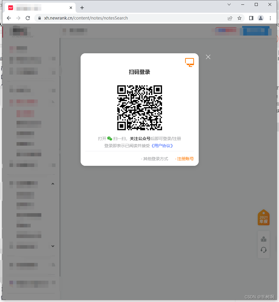This screenshot has width=279, height=302.
Task: Collapse the sidebar section with up chevron
Action: (x=53, y=184)
